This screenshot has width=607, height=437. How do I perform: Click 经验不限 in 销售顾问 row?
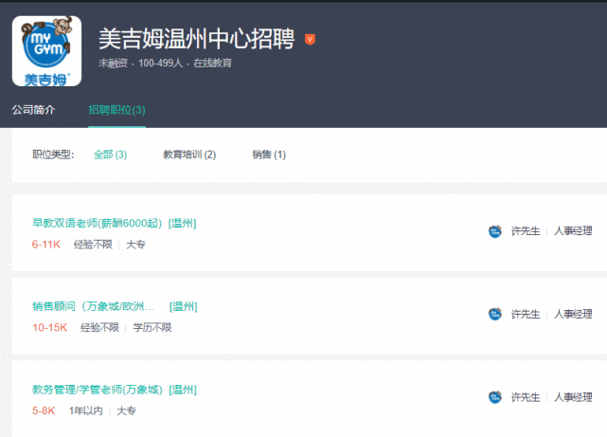pyautogui.click(x=99, y=328)
